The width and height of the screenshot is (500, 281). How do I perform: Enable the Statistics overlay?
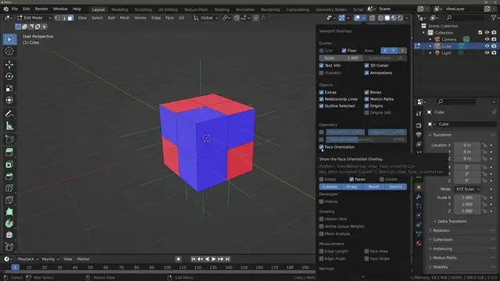click(x=321, y=73)
